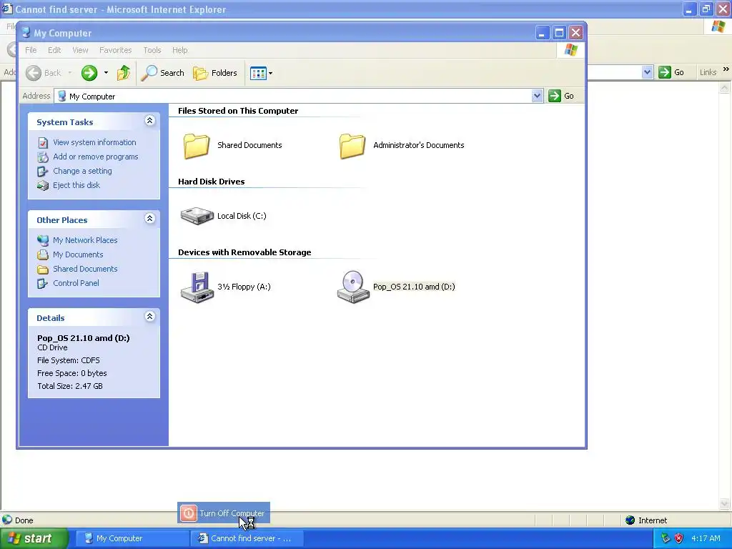Open Control Panel link

76,283
